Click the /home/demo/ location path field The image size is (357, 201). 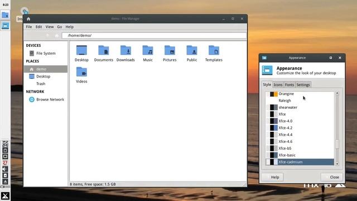click(154, 36)
